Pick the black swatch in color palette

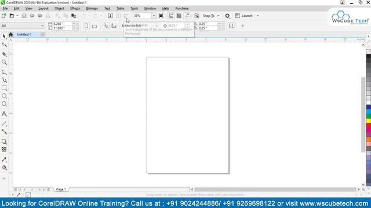point(369,57)
